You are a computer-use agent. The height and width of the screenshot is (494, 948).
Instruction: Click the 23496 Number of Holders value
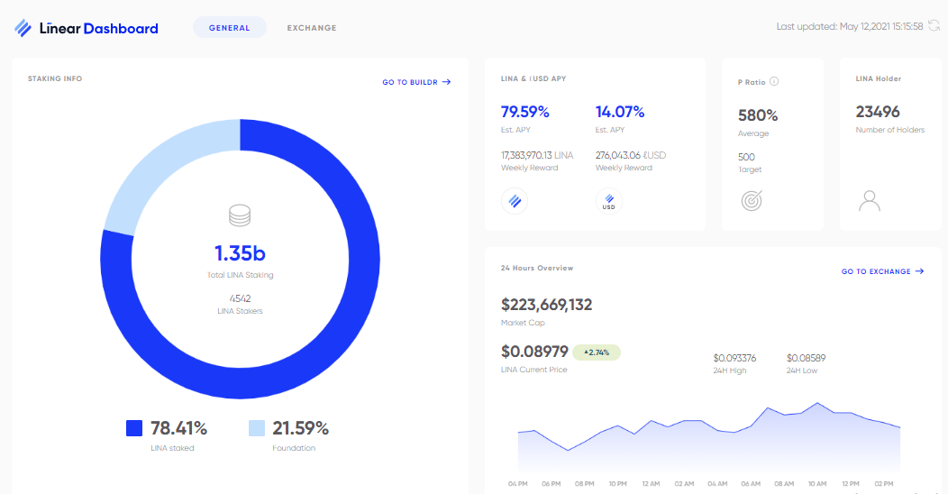(878, 112)
